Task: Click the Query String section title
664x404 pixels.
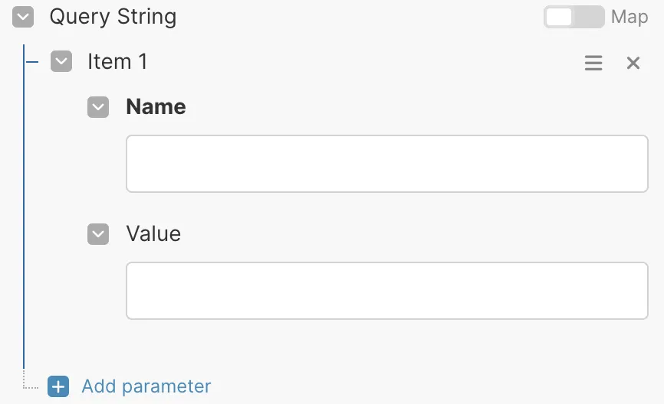Action: [x=113, y=17]
